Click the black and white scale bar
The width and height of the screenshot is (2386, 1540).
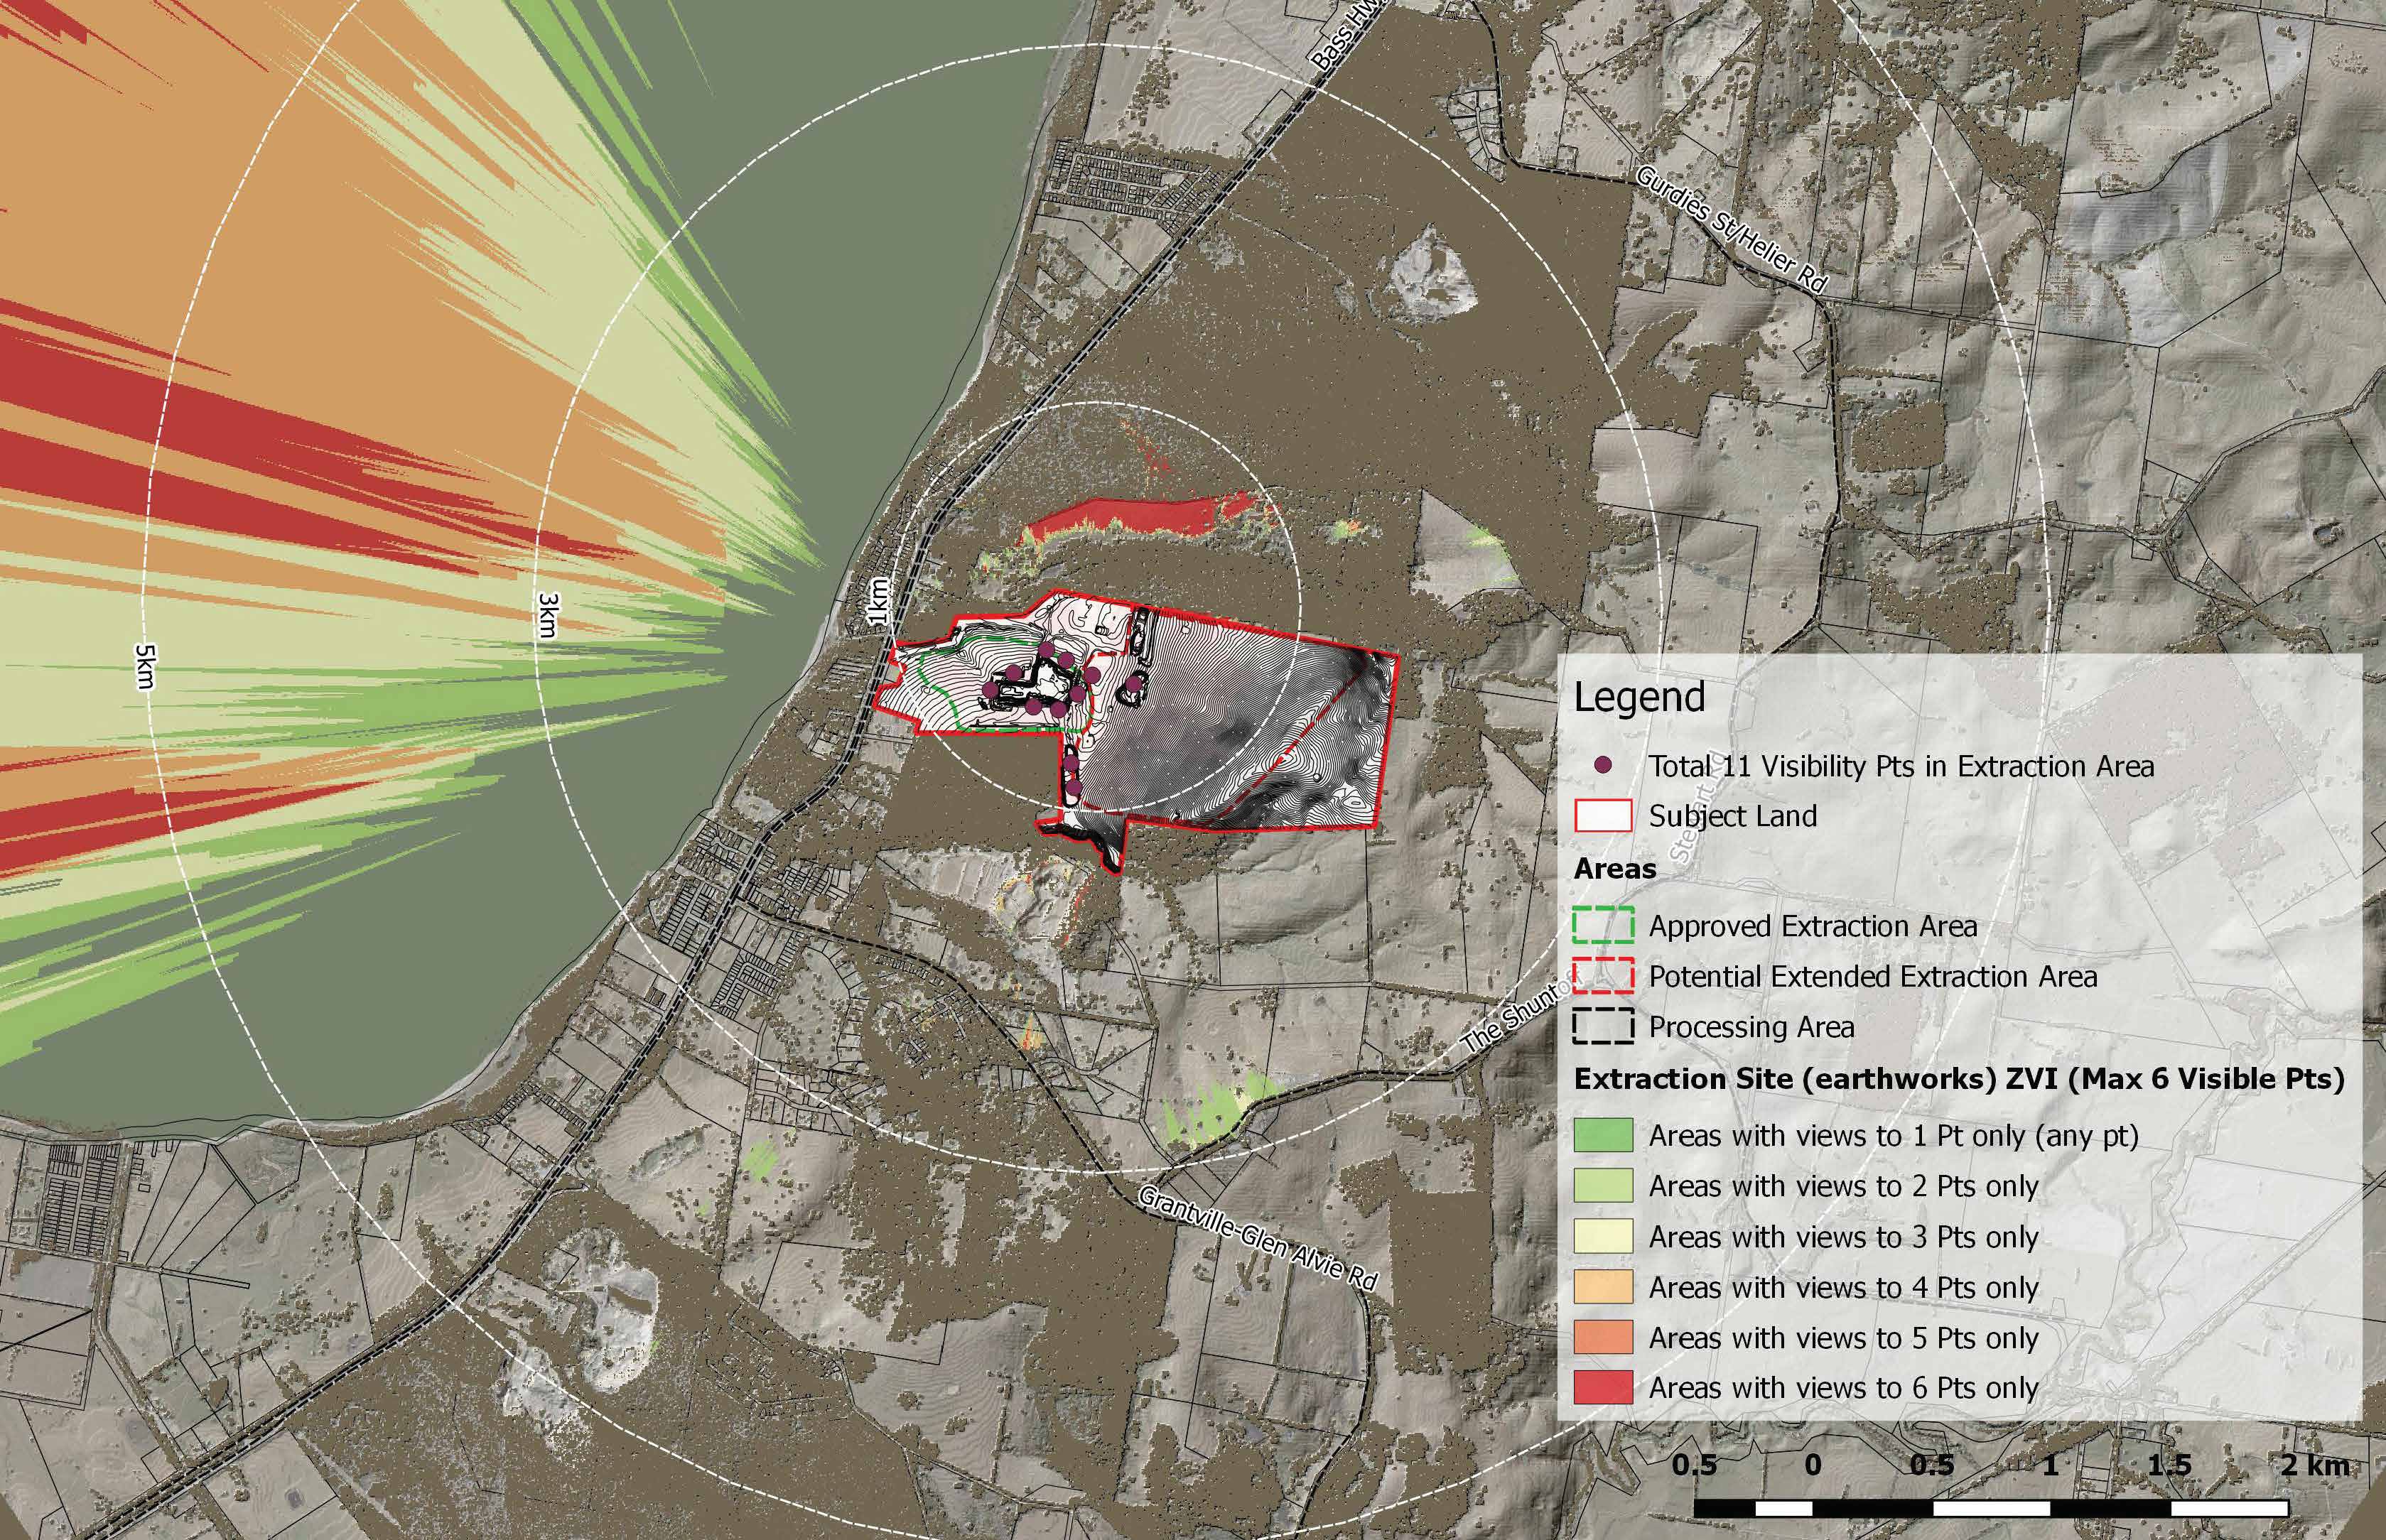pyautogui.click(x=1992, y=1507)
